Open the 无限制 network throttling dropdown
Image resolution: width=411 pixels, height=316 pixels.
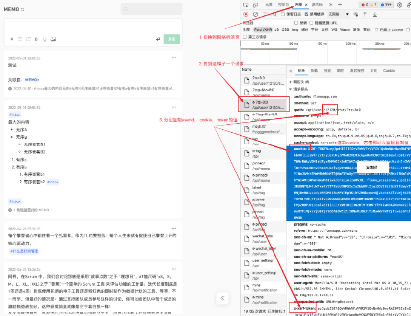tap(339, 14)
